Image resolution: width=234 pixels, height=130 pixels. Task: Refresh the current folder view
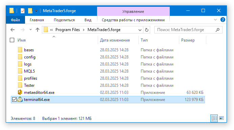click(147, 30)
